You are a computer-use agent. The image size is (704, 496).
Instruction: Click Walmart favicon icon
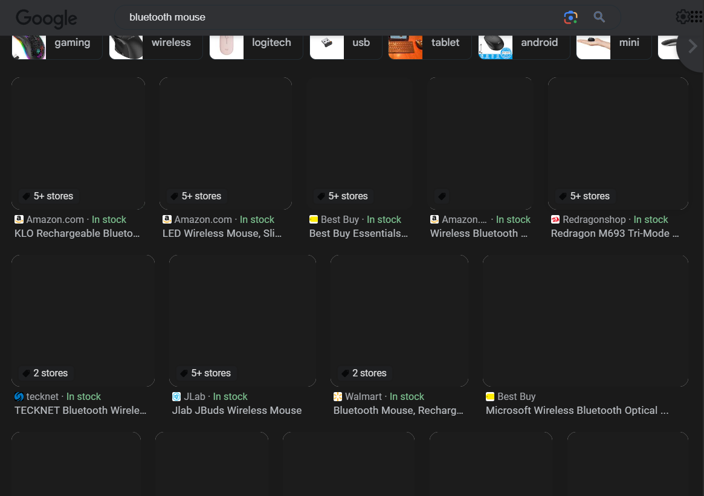[338, 396]
